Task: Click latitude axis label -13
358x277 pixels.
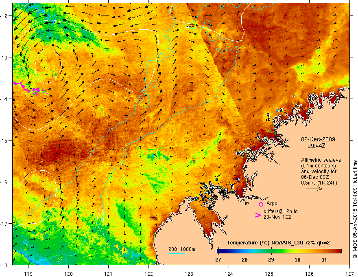Action: coord(4,57)
